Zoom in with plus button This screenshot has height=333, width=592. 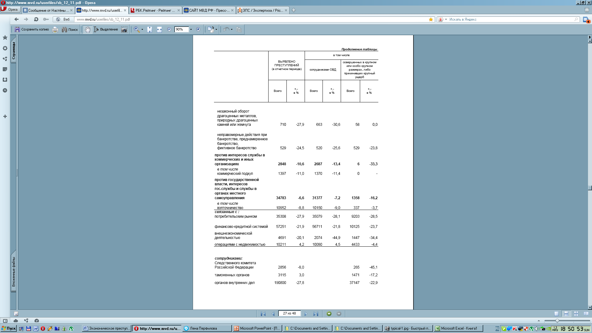198,29
